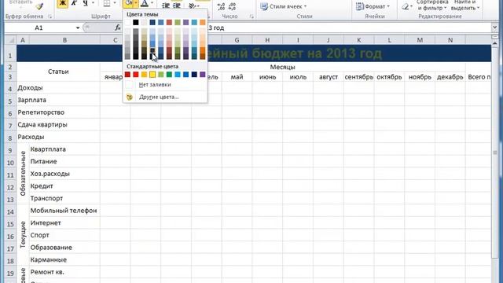The height and width of the screenshot is (283, 503).
Task: Click increase decimal places icon
Action: point(221,6)
